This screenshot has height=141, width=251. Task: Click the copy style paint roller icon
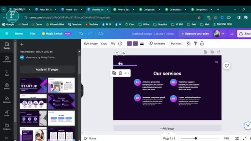pyautogui.click(x=195, y=43)
